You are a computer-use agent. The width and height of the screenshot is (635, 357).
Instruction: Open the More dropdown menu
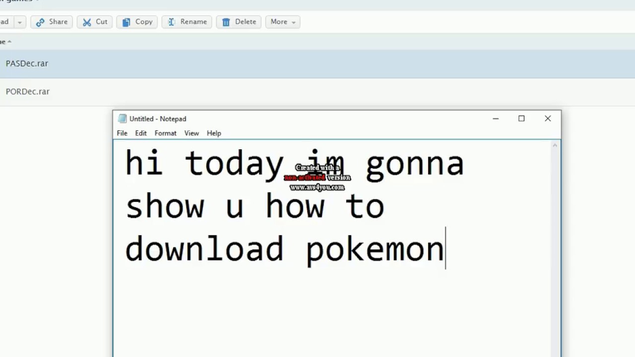click(283, 22)
